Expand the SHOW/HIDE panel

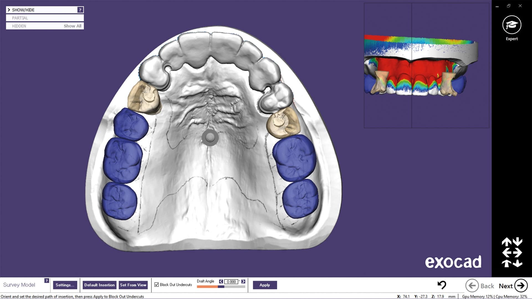(8, 9)
